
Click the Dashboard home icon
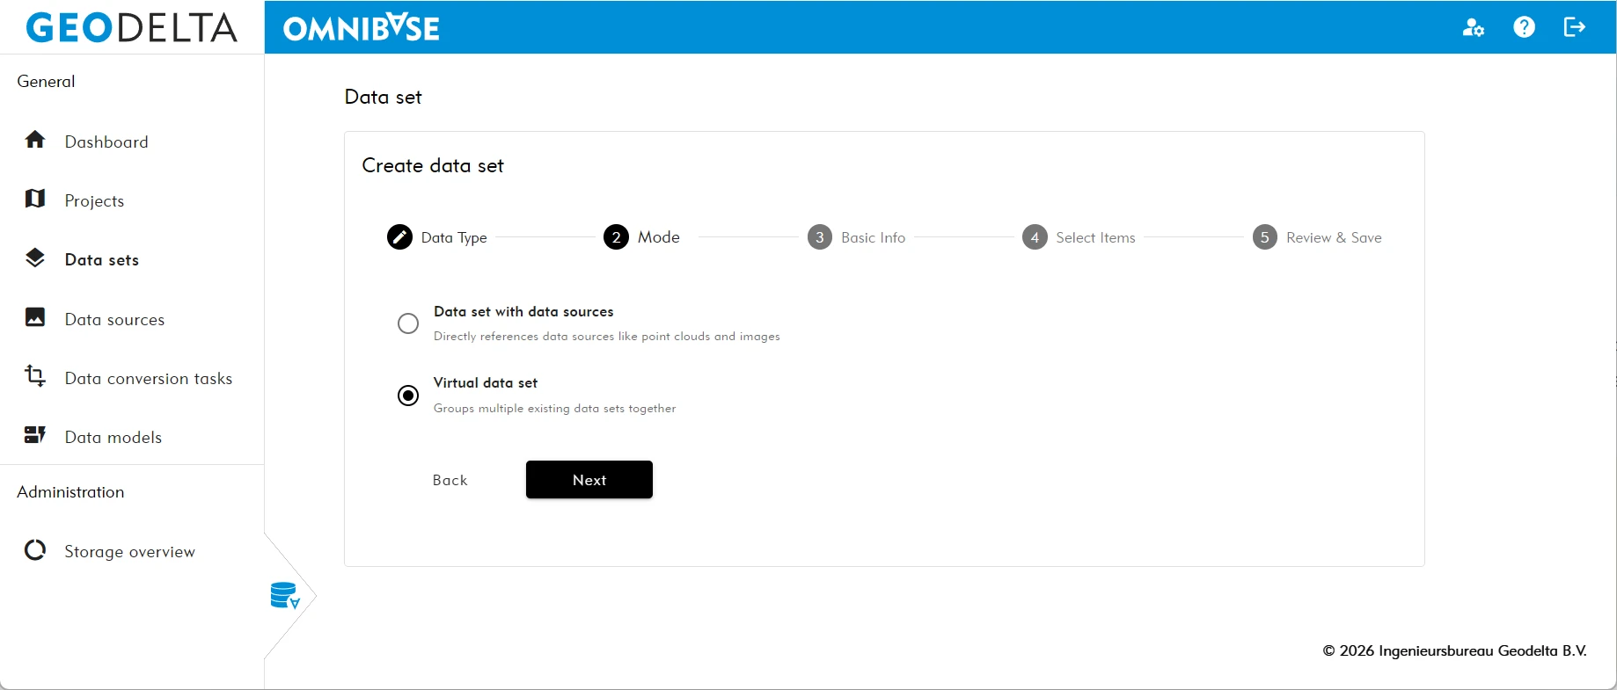pyautogui.click(x=35, y=140)
